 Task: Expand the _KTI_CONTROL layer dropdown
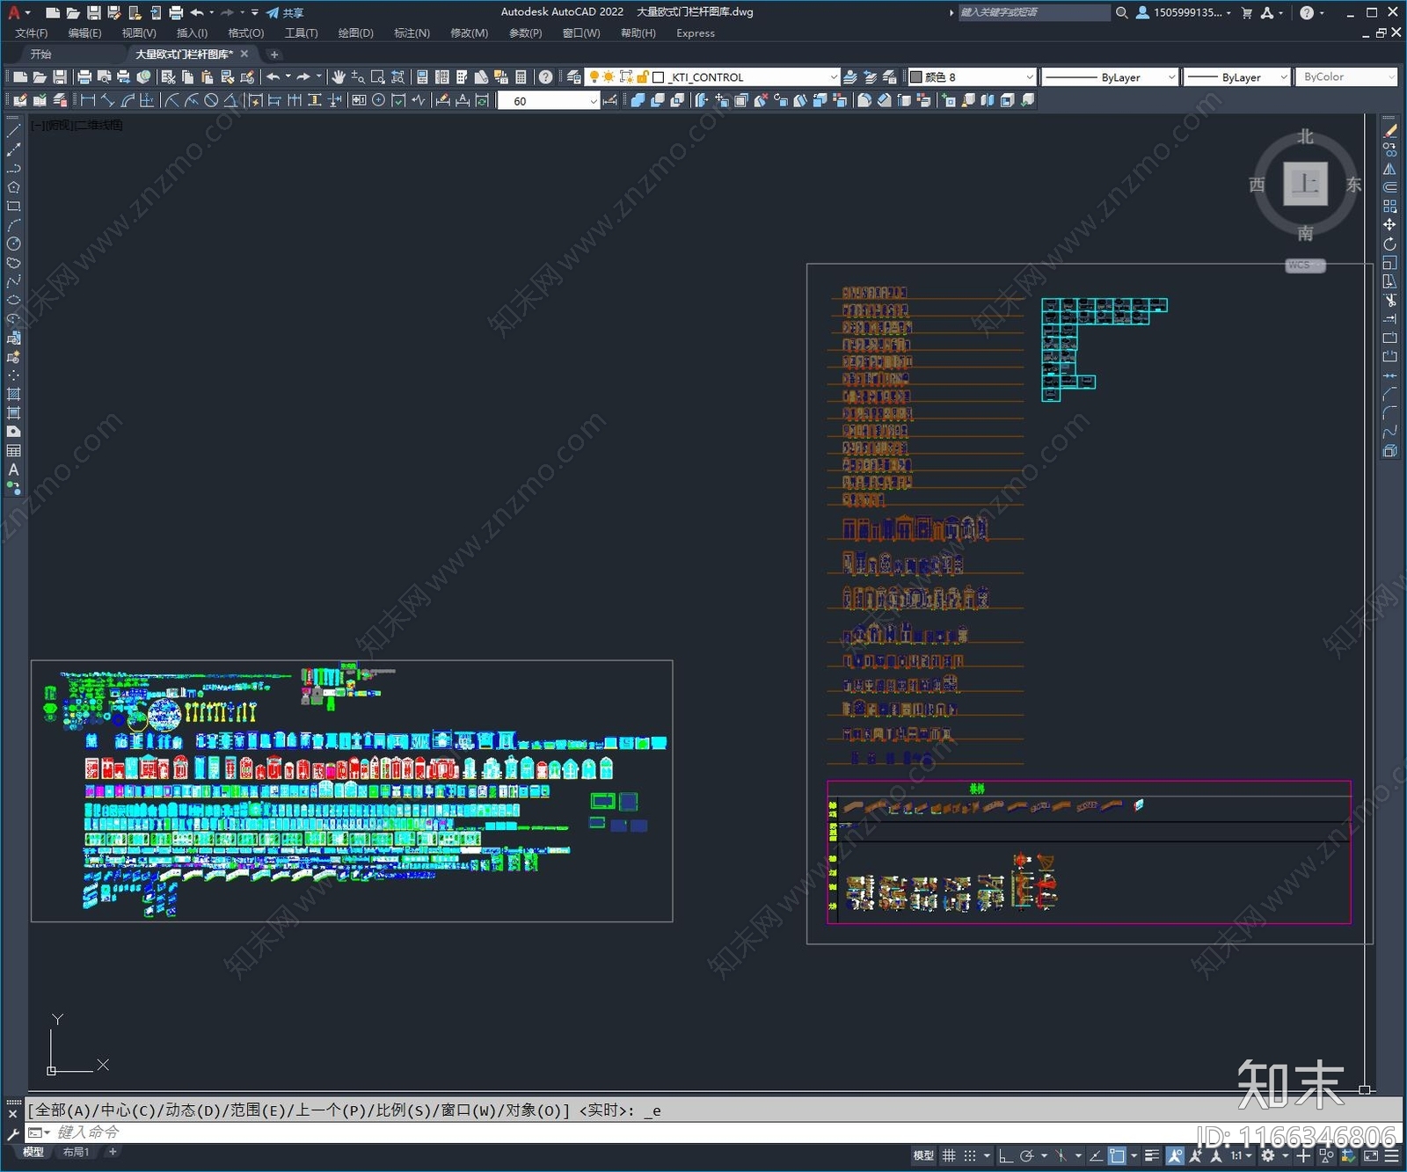coord(833,77)
